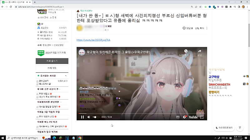This screenshot has height=140, width=250.
Task: Click the 초대하기 invite link
Action: pyautogui.click(x=63, y=28)
